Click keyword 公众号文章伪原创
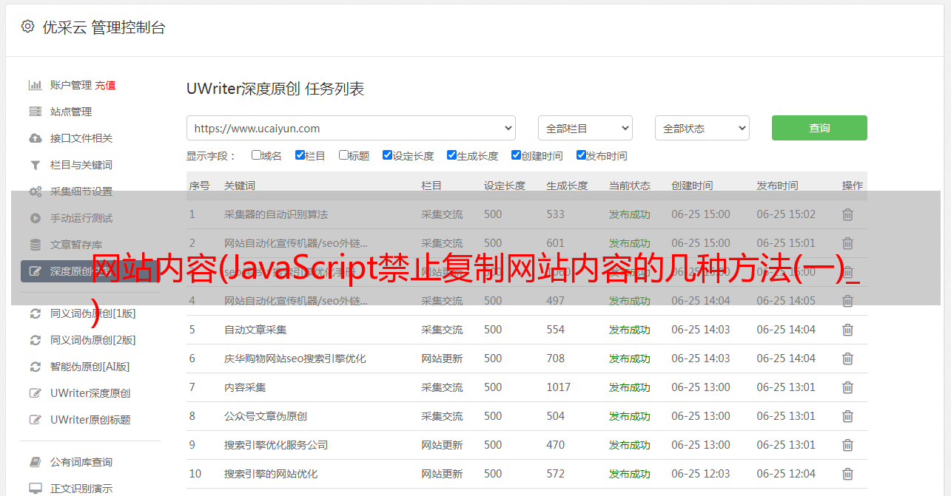951x496 pixels. tap(266, 416)
